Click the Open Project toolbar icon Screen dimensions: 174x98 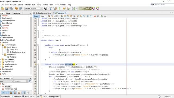pos(7,8)
